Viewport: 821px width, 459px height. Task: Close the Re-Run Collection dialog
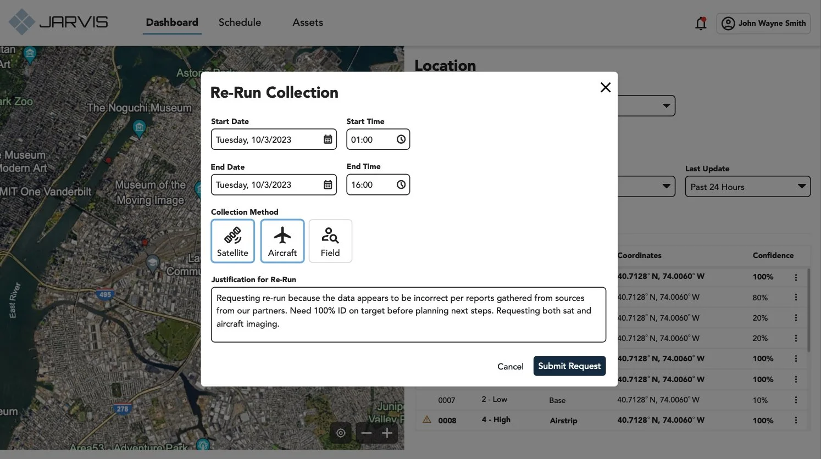(606, 87)
